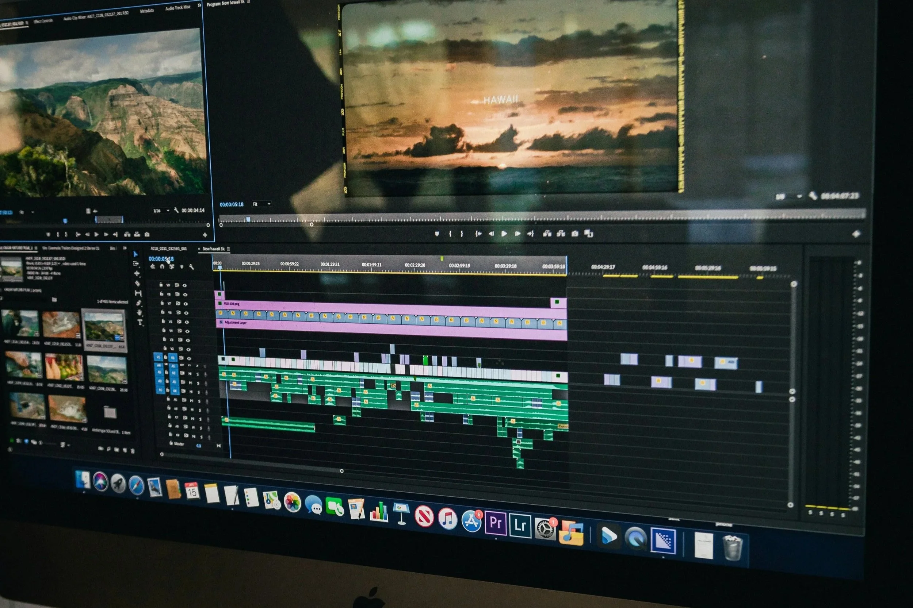The height and width of the screenshot is (608, 913).
Task: Toggle timeline snap magnet icon
Action: [162, 266]
